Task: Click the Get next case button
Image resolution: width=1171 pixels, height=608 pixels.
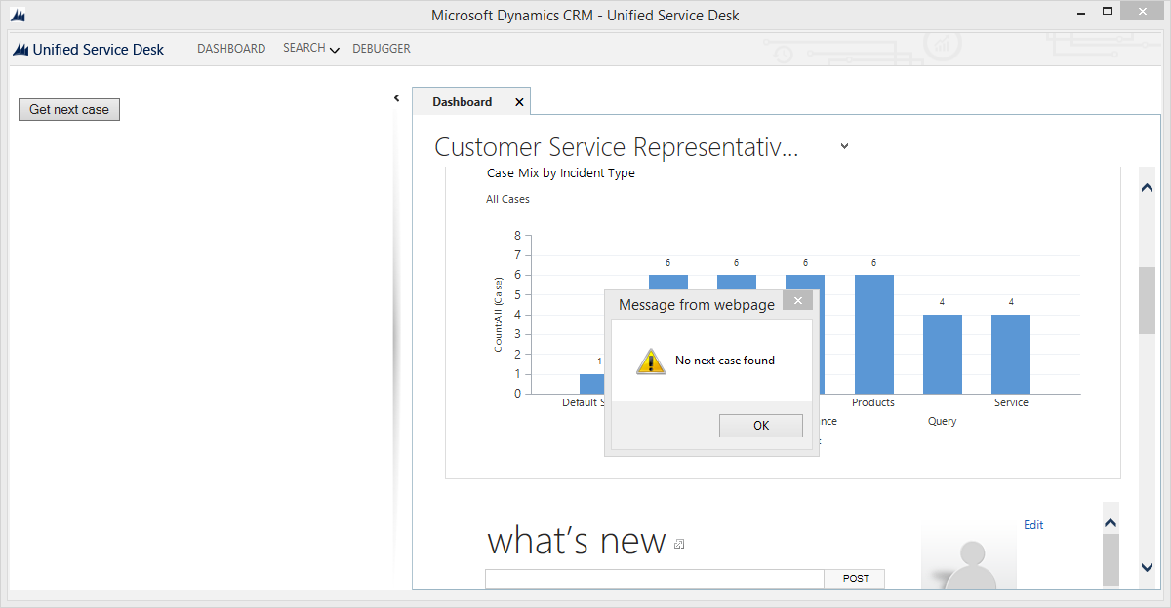Action: 69,109
